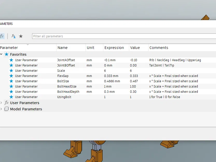
Task: Edit the 0.333 mm expression cell
Action: [x=111, y=76]
